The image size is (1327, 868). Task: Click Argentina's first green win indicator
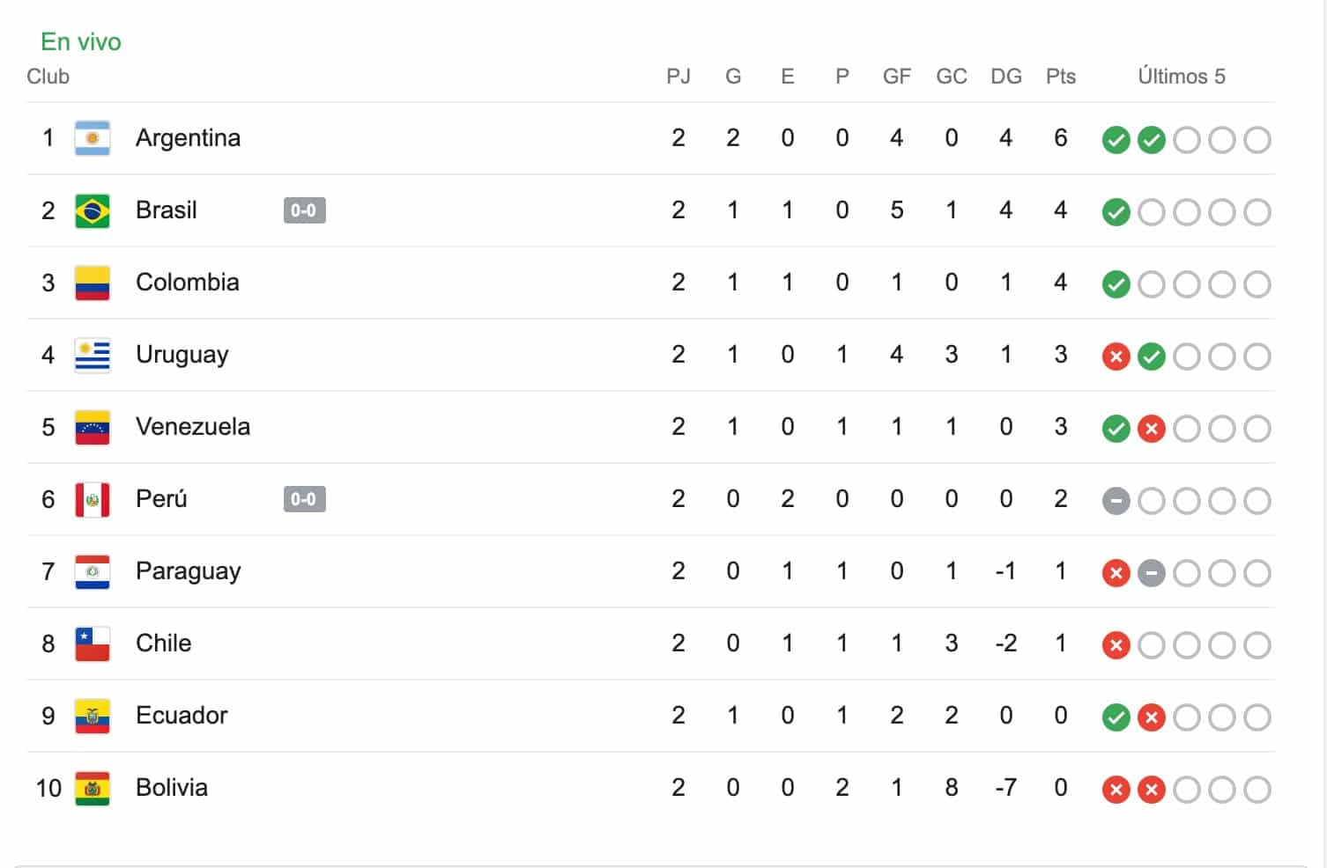pos(1116,140)
